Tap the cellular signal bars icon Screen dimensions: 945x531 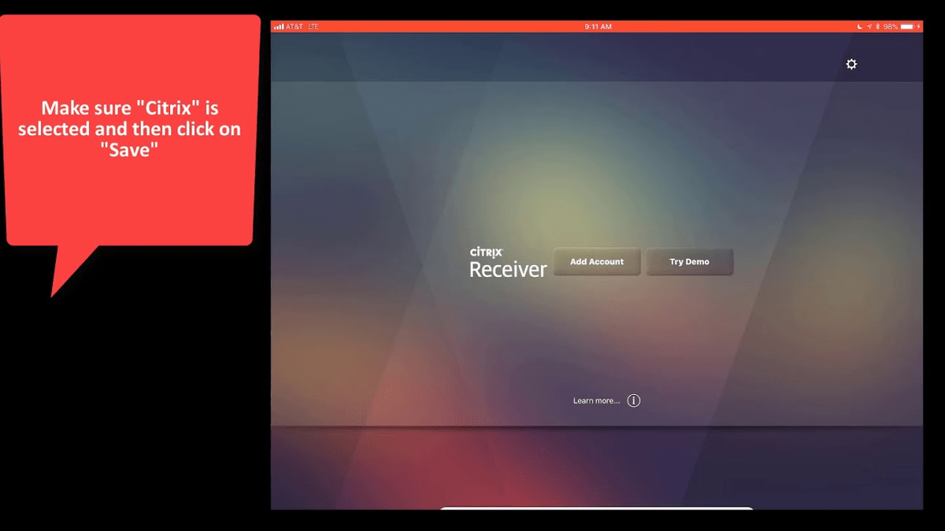click(x=279, y=26)
